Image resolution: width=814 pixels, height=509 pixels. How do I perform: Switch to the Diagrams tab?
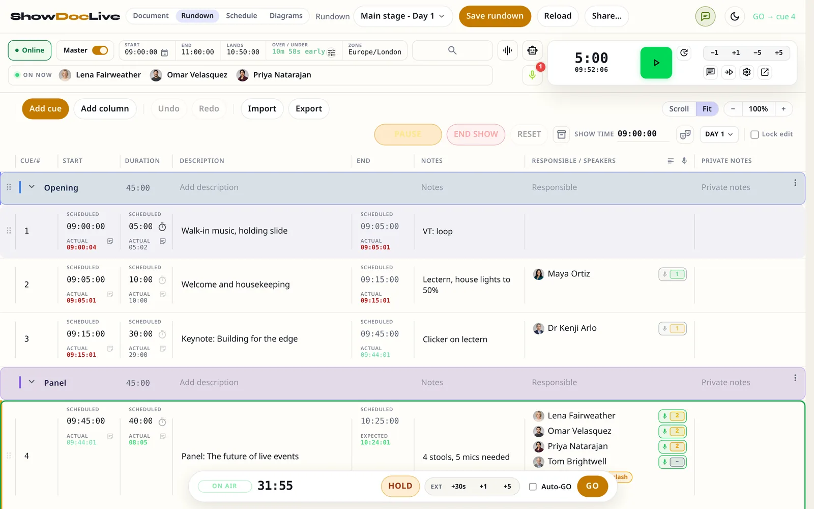click(x=286, y=16)
